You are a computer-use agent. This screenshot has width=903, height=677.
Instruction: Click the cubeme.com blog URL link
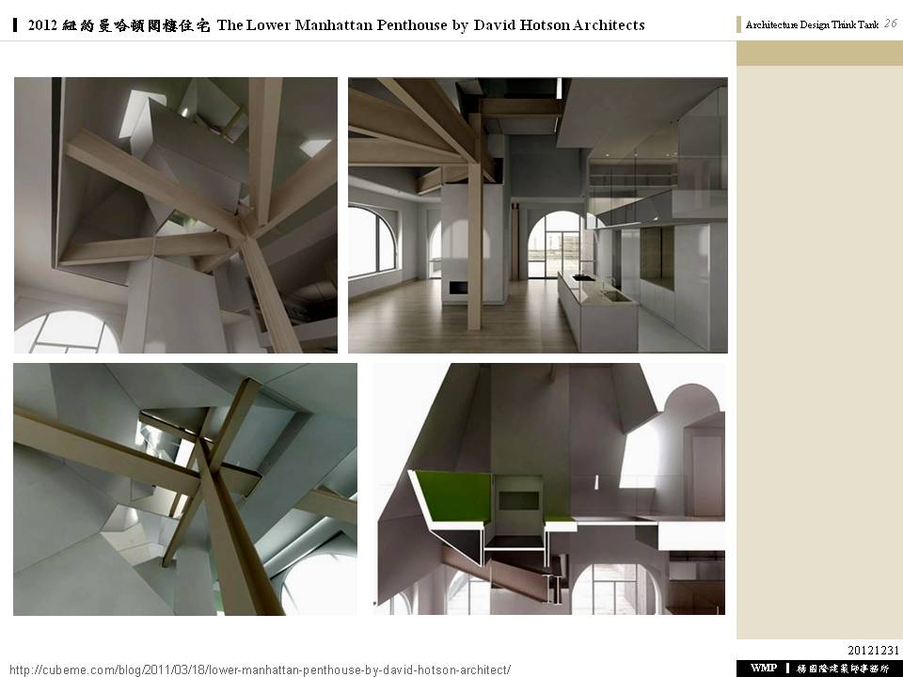tap(260, 669)
